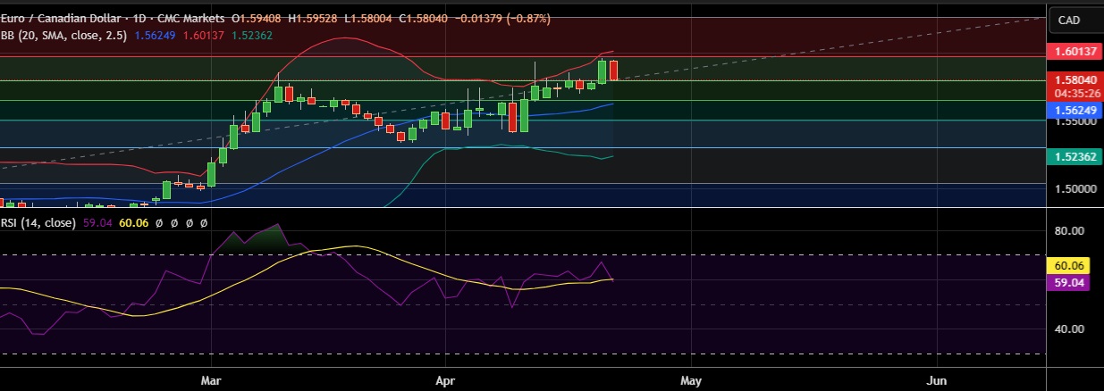Click the RSI 60.06 yellow value label
1104x391 pixels.
pyautogui.click(x=1070, y=266)
